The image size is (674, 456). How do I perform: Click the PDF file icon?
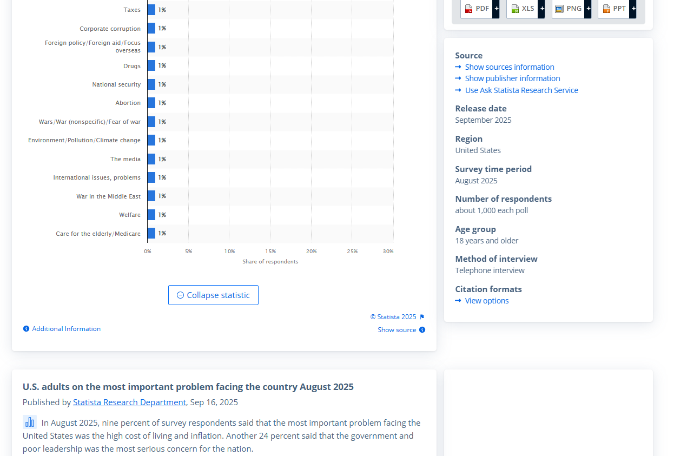click(x=468, y=9)
